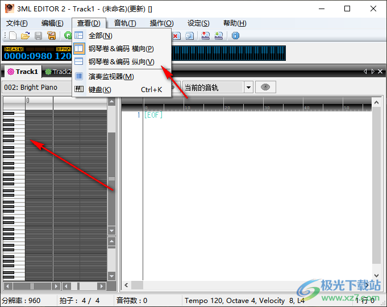
Task: Switch to the Track2 tab
Action: [58, 72]
